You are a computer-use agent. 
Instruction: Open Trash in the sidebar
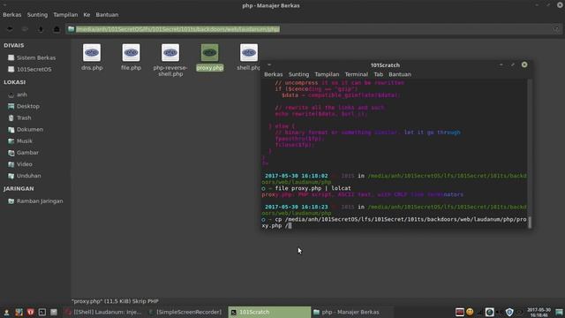[19, 117]
